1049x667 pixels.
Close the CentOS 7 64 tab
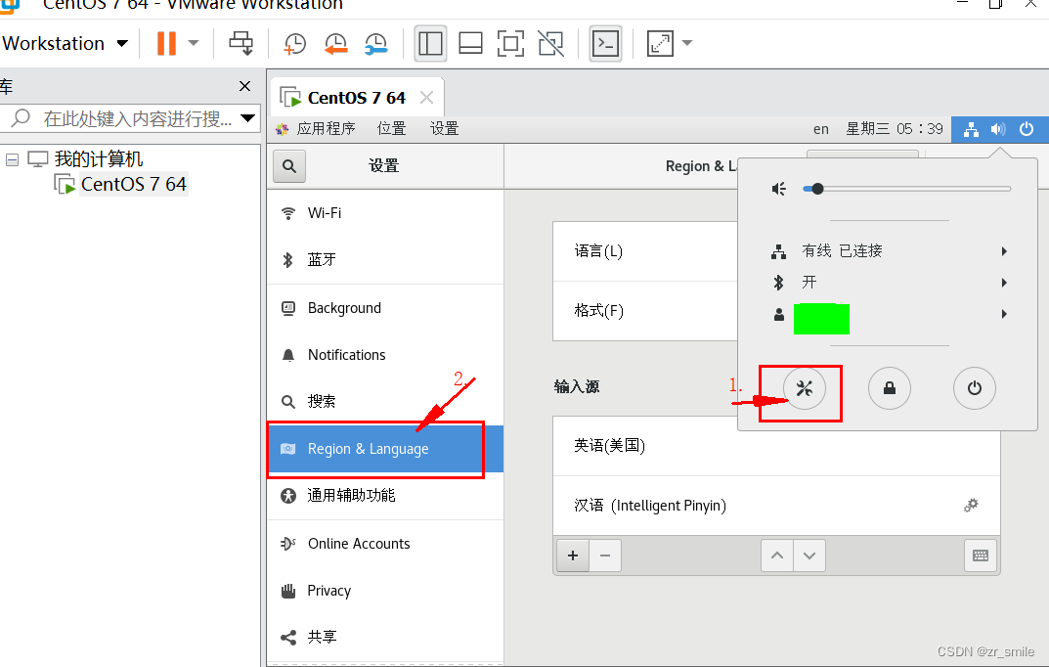(426, 98)
